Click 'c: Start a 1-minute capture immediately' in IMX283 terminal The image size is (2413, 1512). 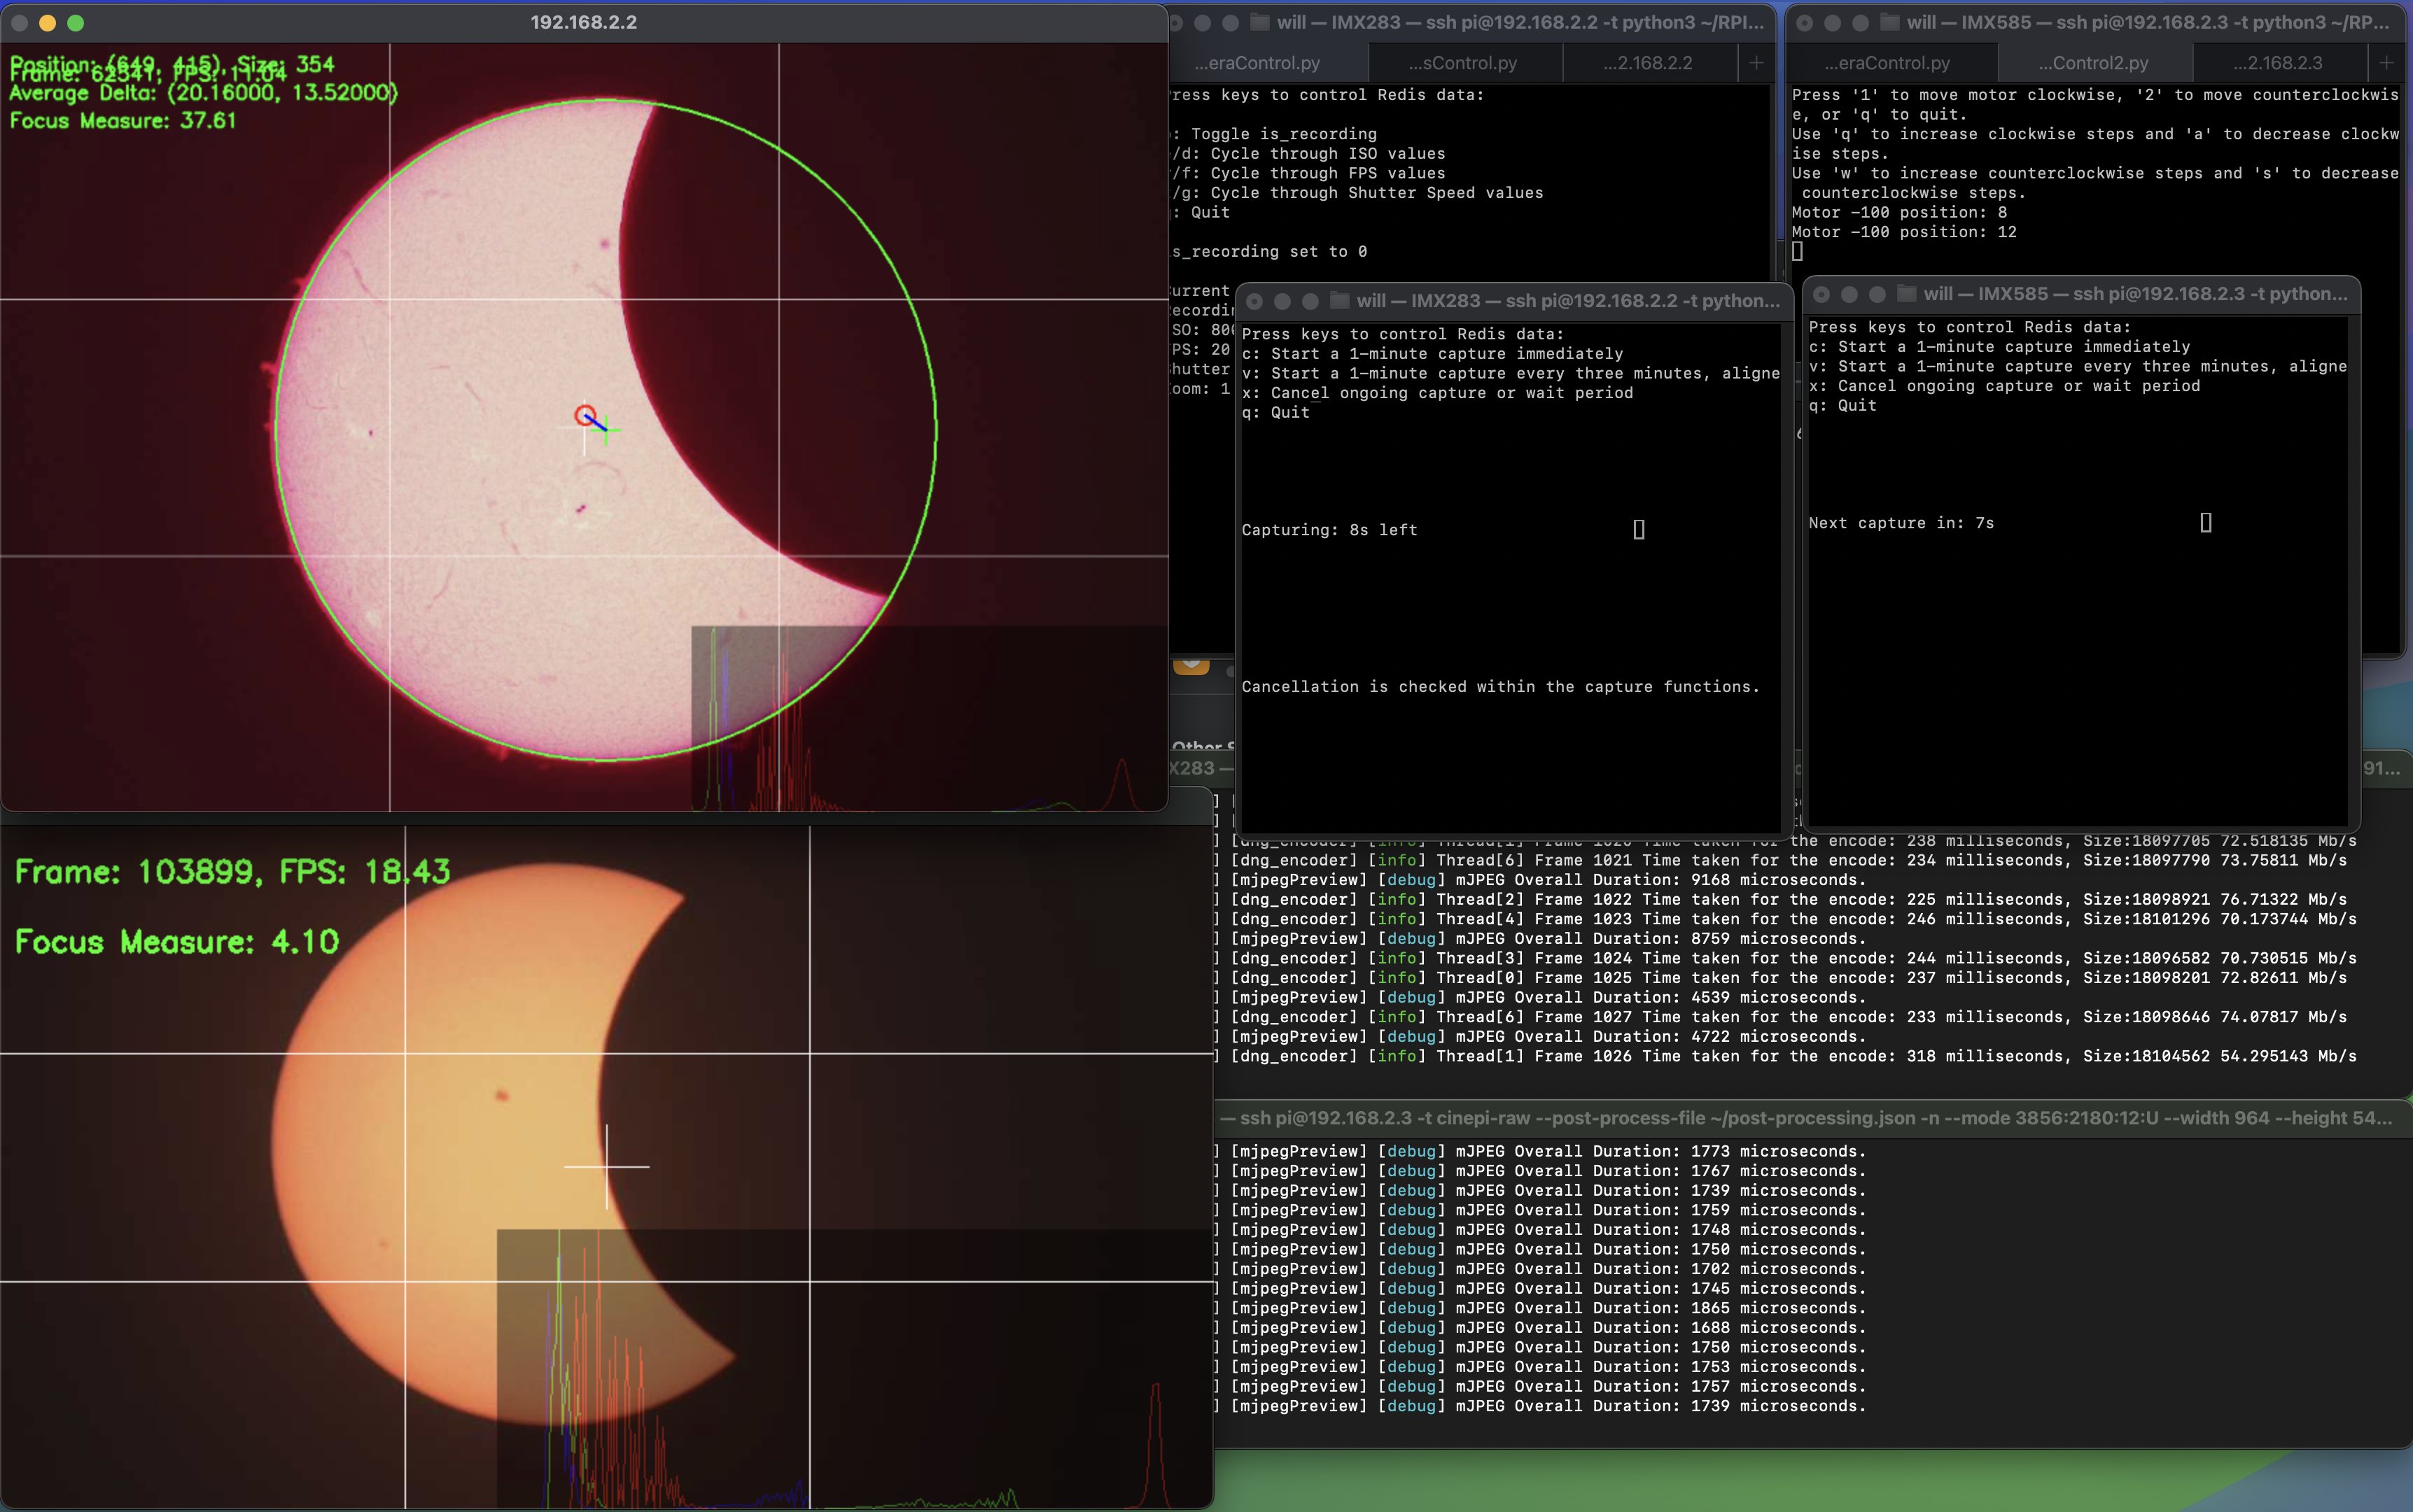click(1432, 354)
